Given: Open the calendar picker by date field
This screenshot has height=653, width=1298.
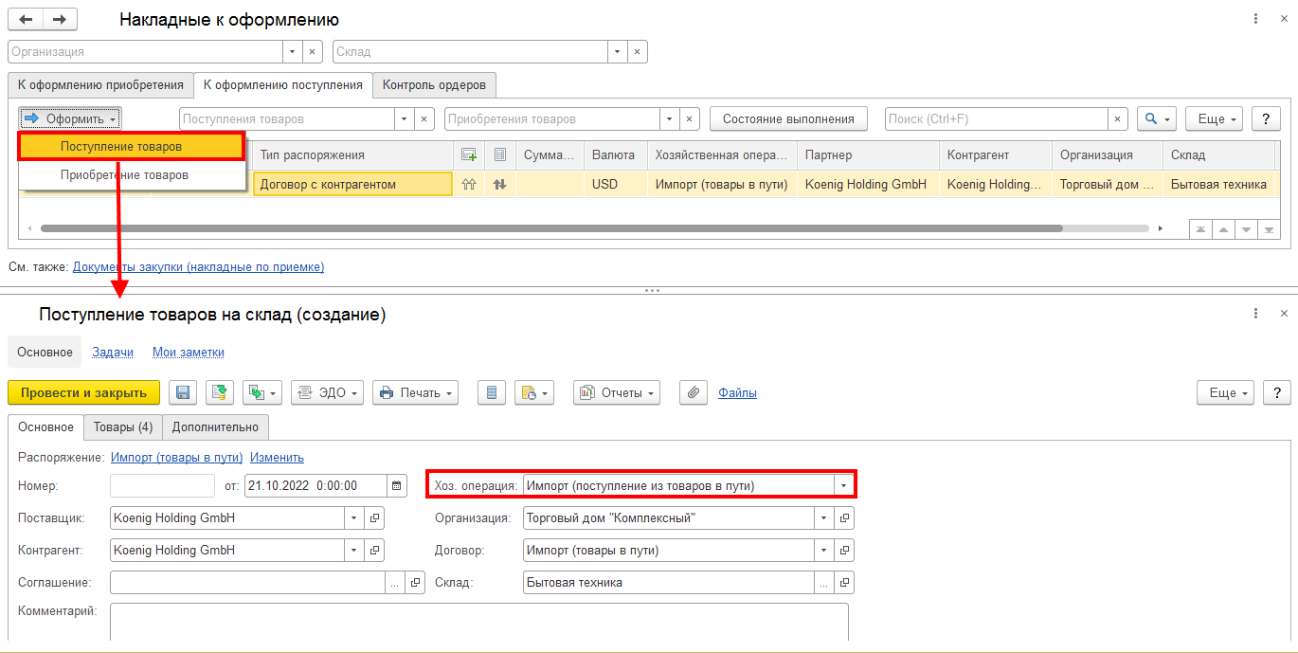Looking at the screenshot, I should (x=397, y=485).
